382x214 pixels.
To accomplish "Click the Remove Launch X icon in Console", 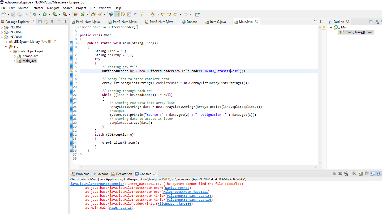I will coord(340,174).
